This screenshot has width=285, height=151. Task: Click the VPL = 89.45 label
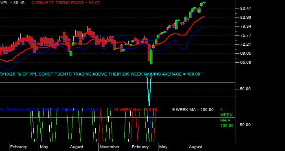(x=13, y=3)
